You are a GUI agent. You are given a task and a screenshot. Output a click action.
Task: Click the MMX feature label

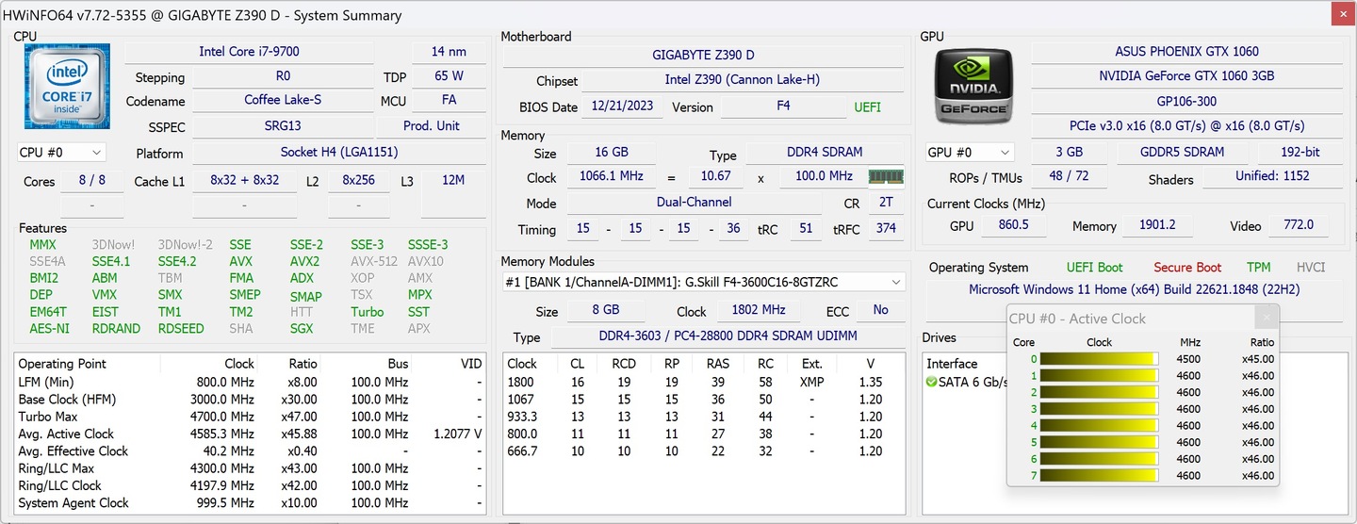pyautogui.click(x=43, y=245)
